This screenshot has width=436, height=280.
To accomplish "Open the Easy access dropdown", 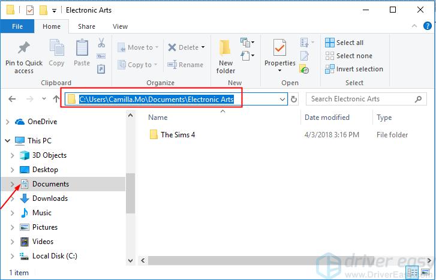I will [x=247, y=55].
